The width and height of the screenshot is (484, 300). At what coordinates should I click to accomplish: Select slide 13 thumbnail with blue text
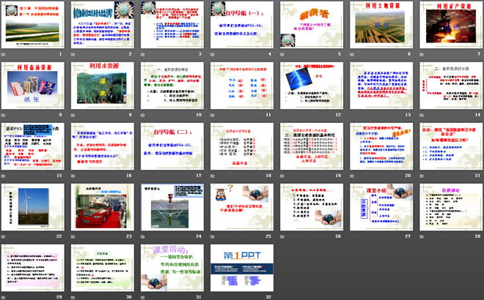pyautogui.click(x=381, y=86)
